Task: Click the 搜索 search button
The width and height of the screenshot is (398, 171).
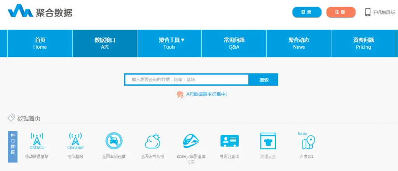Action: [264, 79]
